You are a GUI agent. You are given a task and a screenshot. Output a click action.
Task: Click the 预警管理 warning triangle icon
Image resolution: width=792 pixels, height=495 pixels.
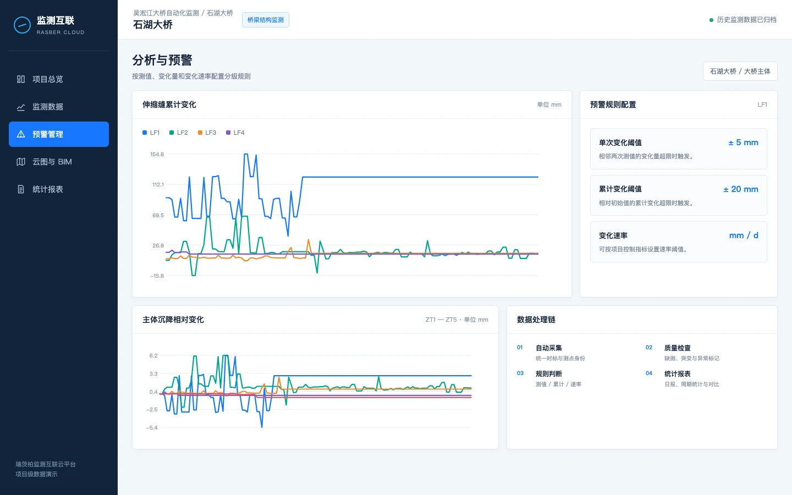[21, 134]
